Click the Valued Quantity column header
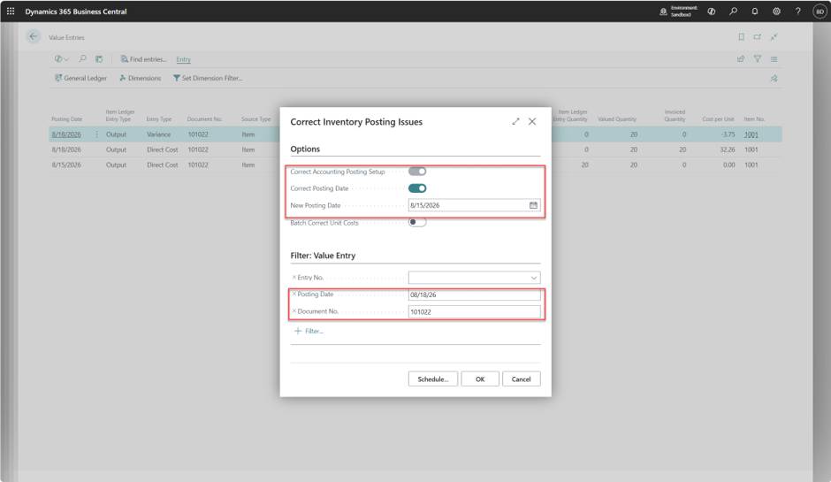 click(x=617, y=119)
